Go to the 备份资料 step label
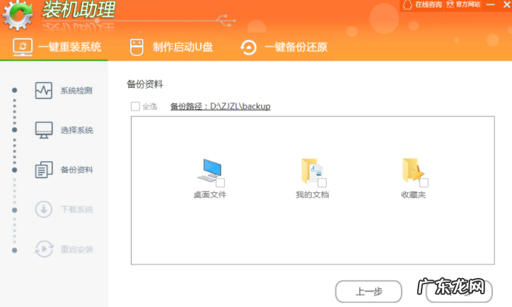 point(77,170)
